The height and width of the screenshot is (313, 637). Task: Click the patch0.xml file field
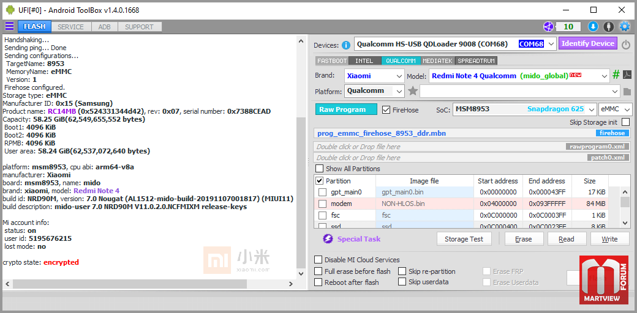tap(472, 158)
